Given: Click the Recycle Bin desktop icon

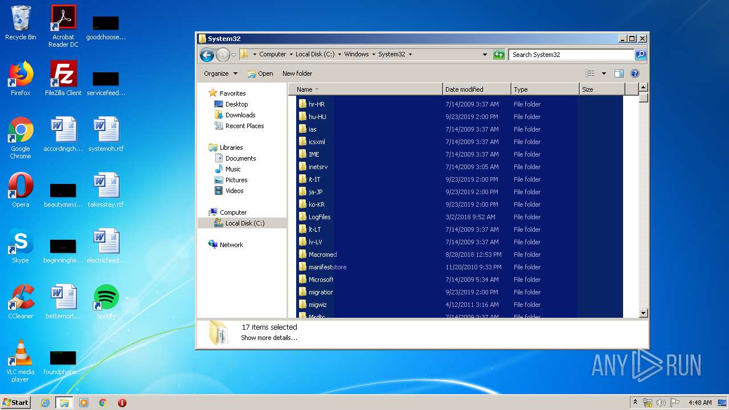Looking at the screenshot, I should [21, 23].
